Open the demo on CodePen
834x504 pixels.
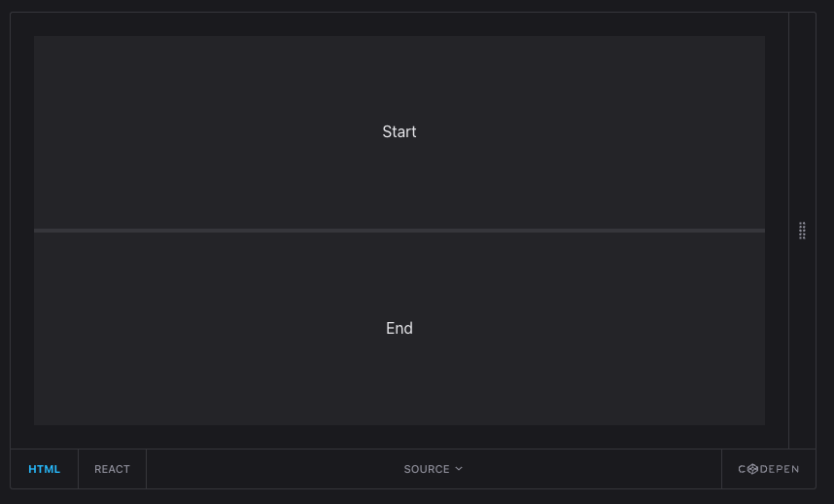(768, 469)
